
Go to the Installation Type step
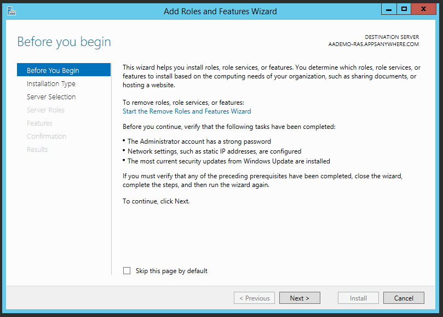pos(51,84)
